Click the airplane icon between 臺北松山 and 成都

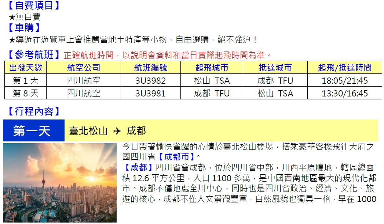(117, 131)
